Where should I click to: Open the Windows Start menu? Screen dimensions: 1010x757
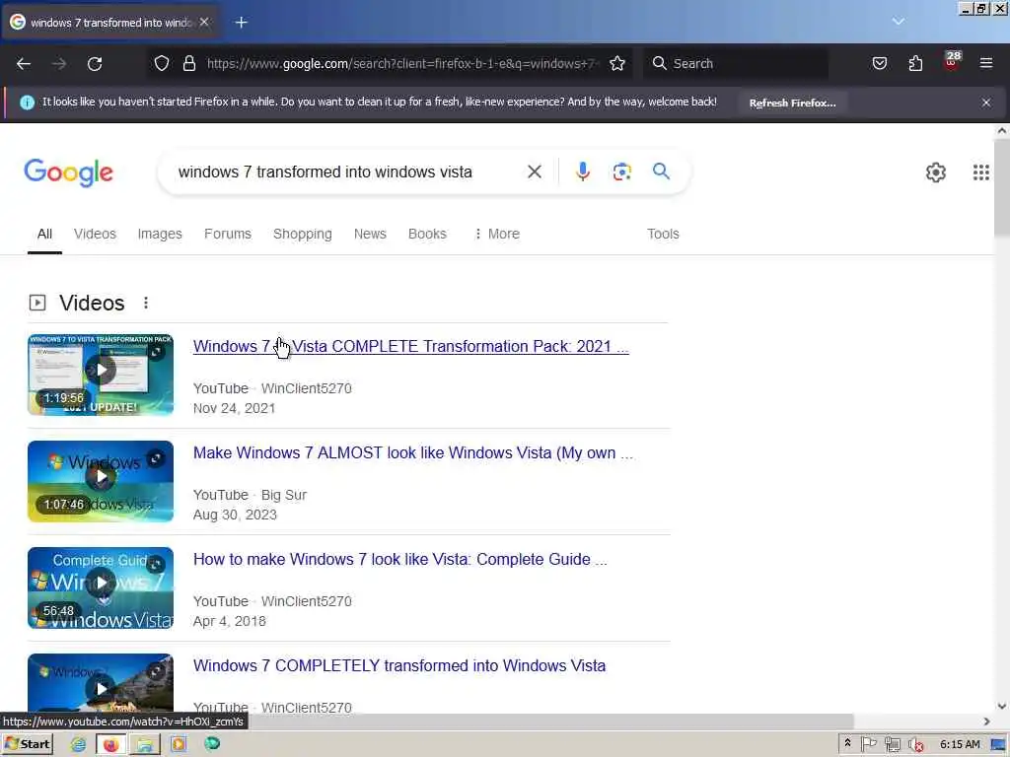pyautogui.click(x=27, y=744)
